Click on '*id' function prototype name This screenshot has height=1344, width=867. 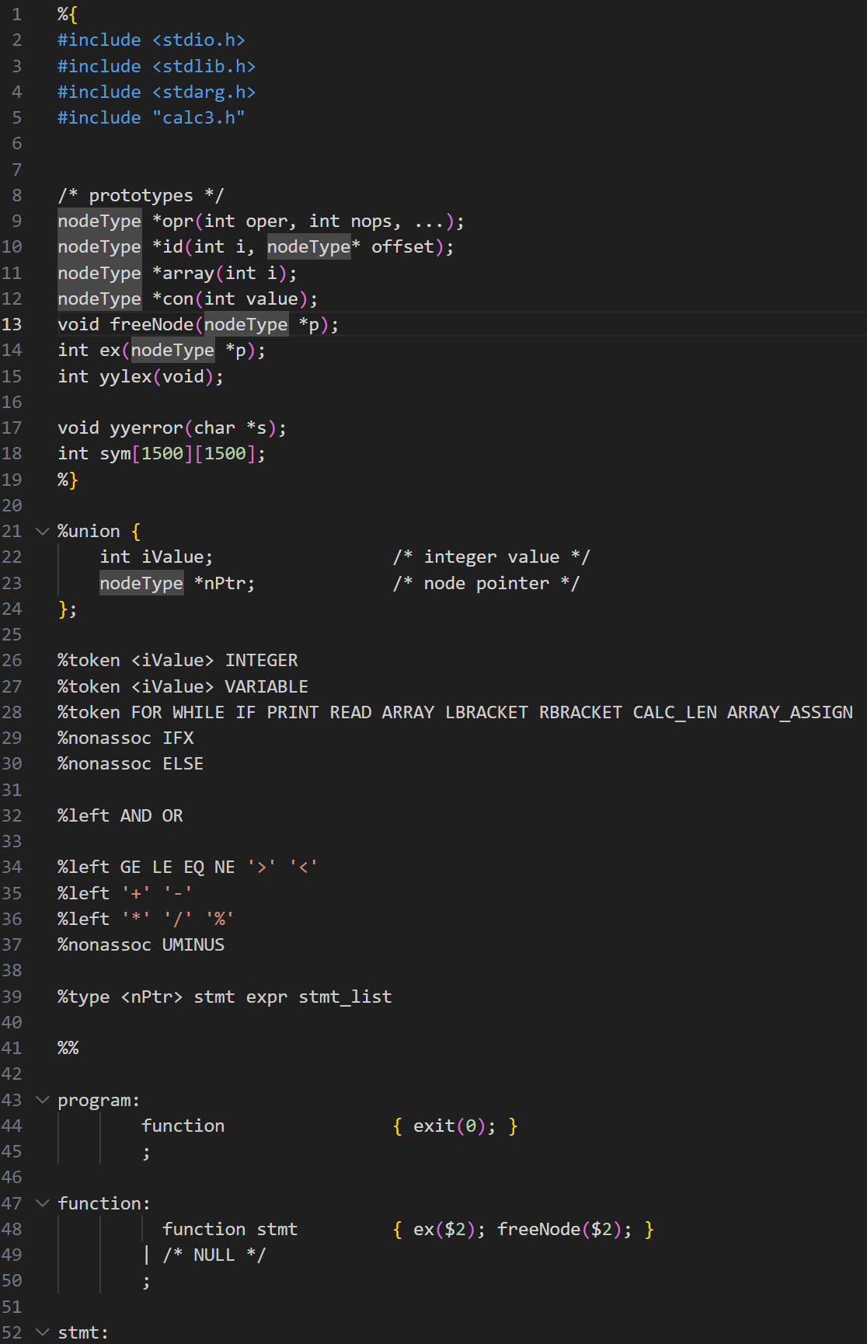[168, 247]
